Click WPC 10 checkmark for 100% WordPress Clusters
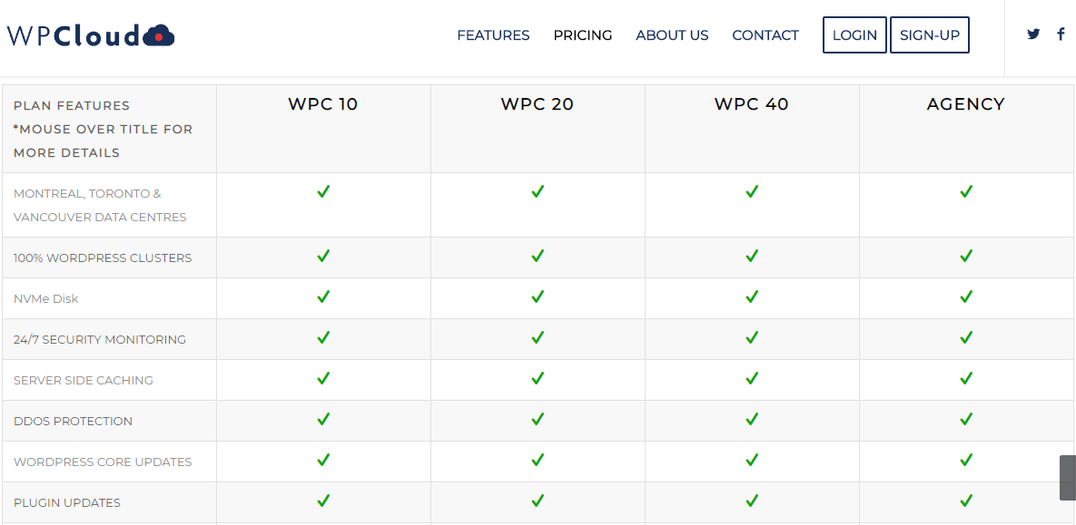1076x525 pixels. pyautogui.click(x=323, y=256)
